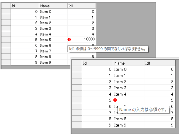Select the Id1 cell of the Item 9 row in the lower grid
The width and height of the screenshot is (179, 134).
click(159, 125)
